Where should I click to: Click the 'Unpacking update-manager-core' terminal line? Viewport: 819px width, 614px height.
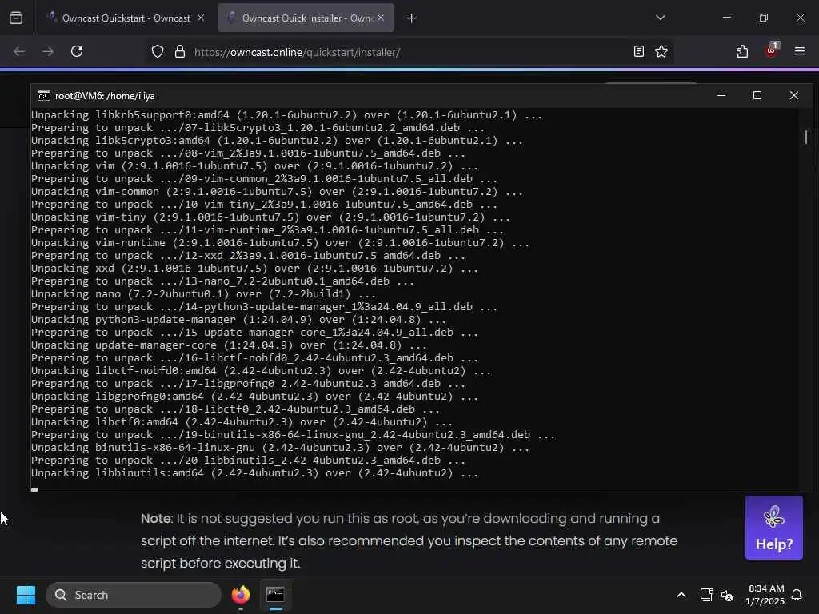(229, 345)
